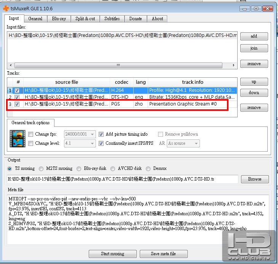278x264 pixels.
Task: Click the track info column header
Action: [x=193, y=82]
